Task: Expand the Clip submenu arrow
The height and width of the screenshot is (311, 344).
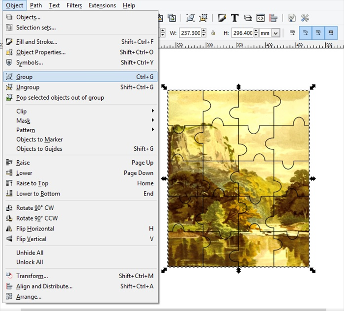Action: pyautogui.click(x=153, y=111)
